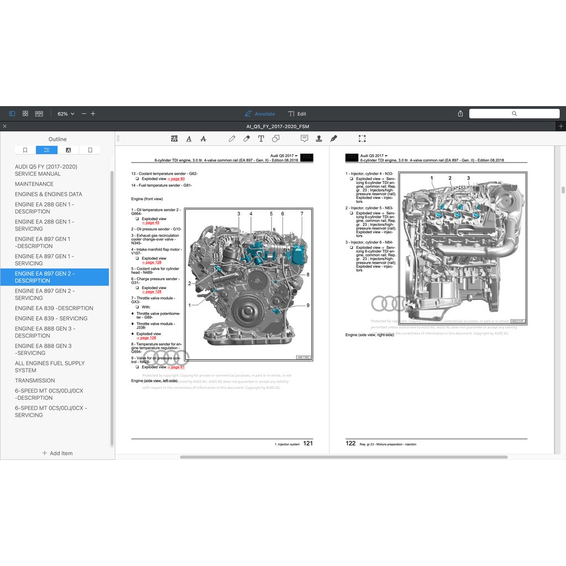
Task: Activate the selection marquee tool
Action: tap(362, 138)
